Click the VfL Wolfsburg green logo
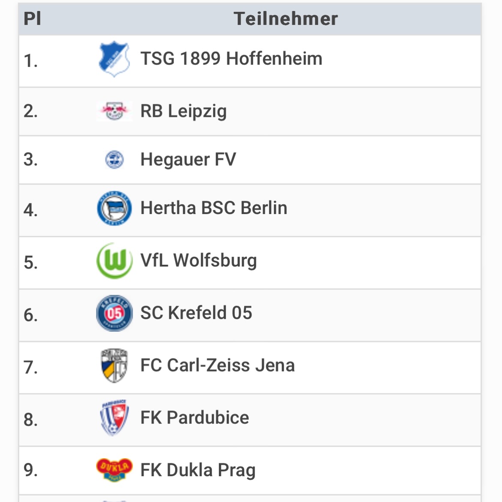The height and width of the screenshot is (502, 502). (x=114, y=261)
